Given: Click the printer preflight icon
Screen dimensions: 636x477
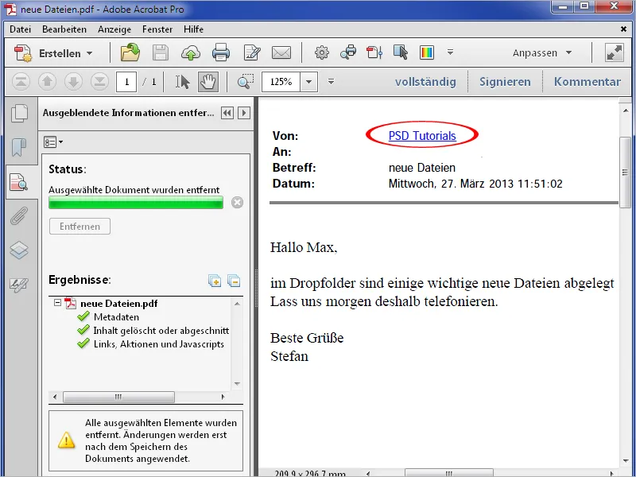Looking at the screenshot, I should tap(348, 52).
